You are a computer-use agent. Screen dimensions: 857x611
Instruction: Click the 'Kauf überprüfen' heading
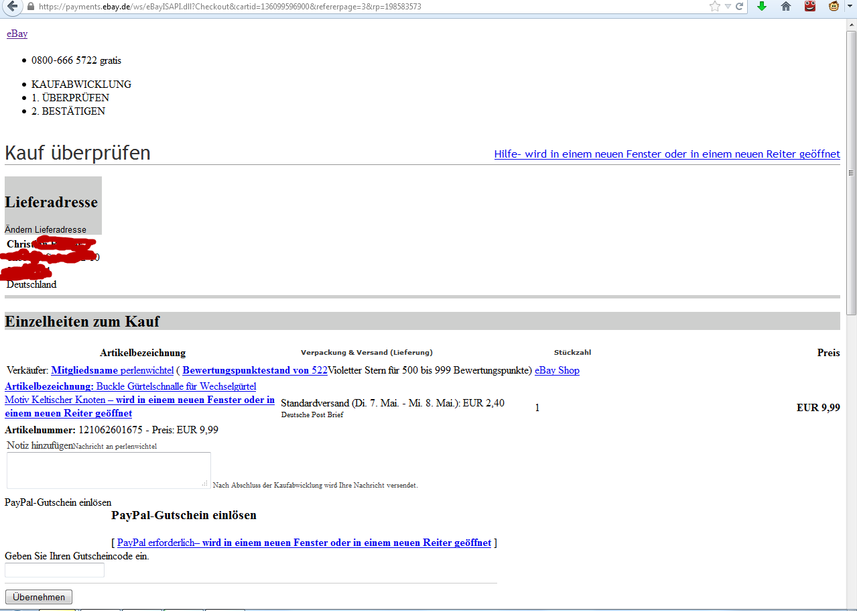click(78, 153)
